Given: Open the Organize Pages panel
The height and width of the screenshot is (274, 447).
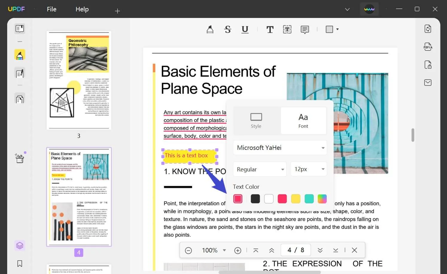Looking at the screenshot, I should [x=20, y=98].
